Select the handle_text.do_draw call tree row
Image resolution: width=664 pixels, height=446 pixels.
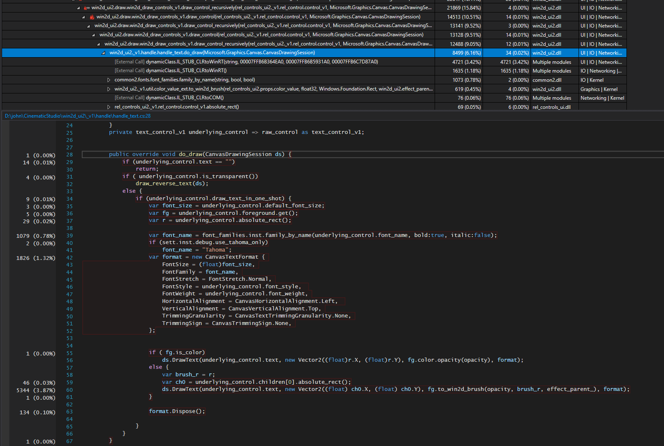[x=314, y=53]
